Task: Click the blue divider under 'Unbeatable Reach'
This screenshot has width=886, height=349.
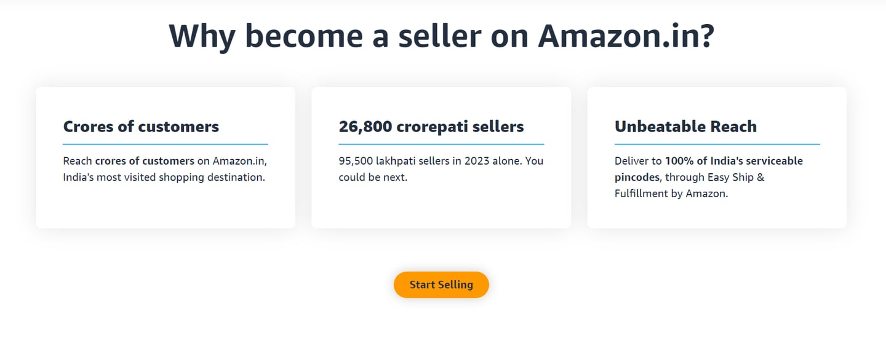Action: (717, 144)
